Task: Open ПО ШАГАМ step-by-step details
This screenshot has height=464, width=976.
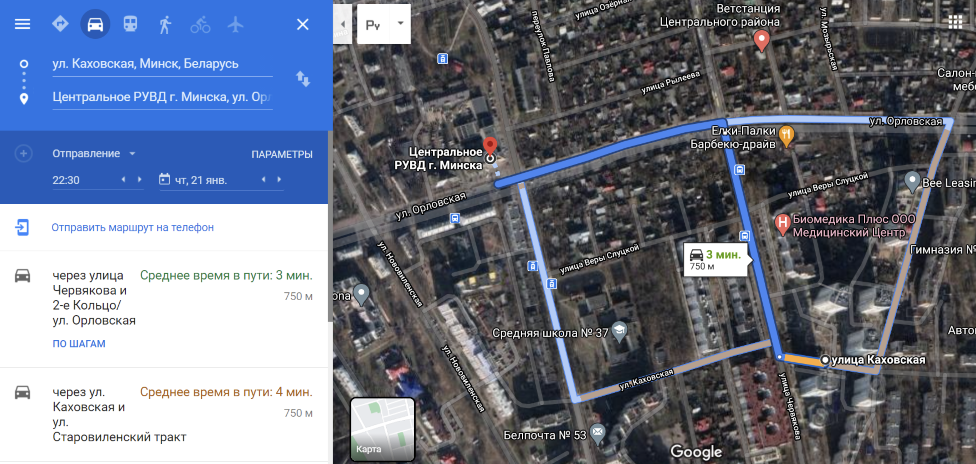Action: [79, 344]
